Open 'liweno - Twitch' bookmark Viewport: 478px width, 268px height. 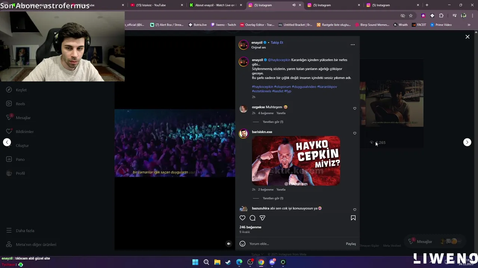224,25
